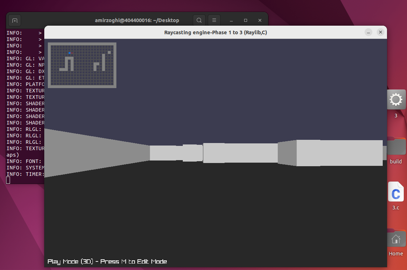Minimize the terminal window
This screenshot has width=407, height=270.
point(231,20)
